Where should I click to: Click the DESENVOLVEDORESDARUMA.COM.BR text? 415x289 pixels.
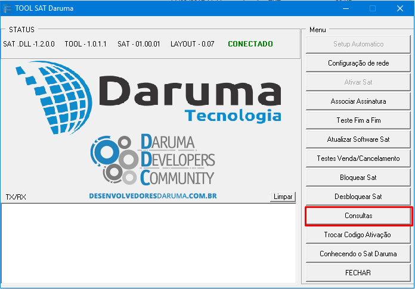(x=153, y=196)
